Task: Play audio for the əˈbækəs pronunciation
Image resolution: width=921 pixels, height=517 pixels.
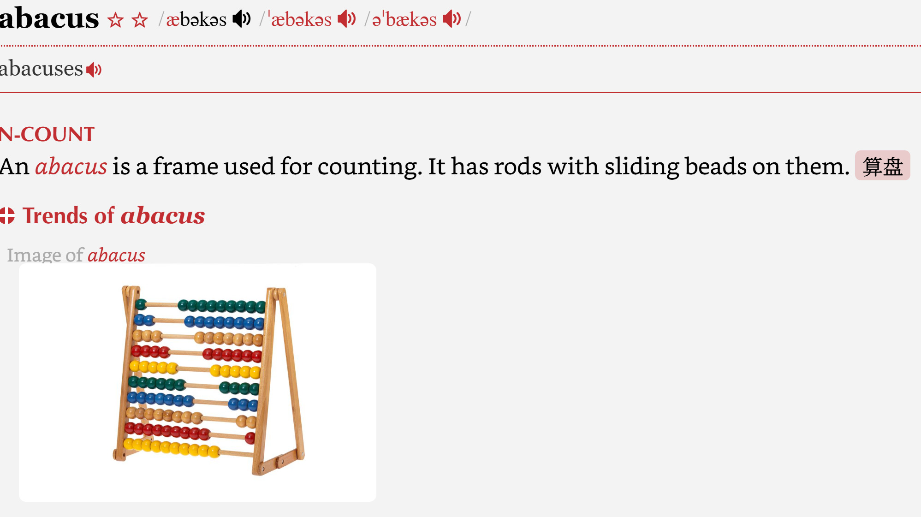Action: point(452,19)
